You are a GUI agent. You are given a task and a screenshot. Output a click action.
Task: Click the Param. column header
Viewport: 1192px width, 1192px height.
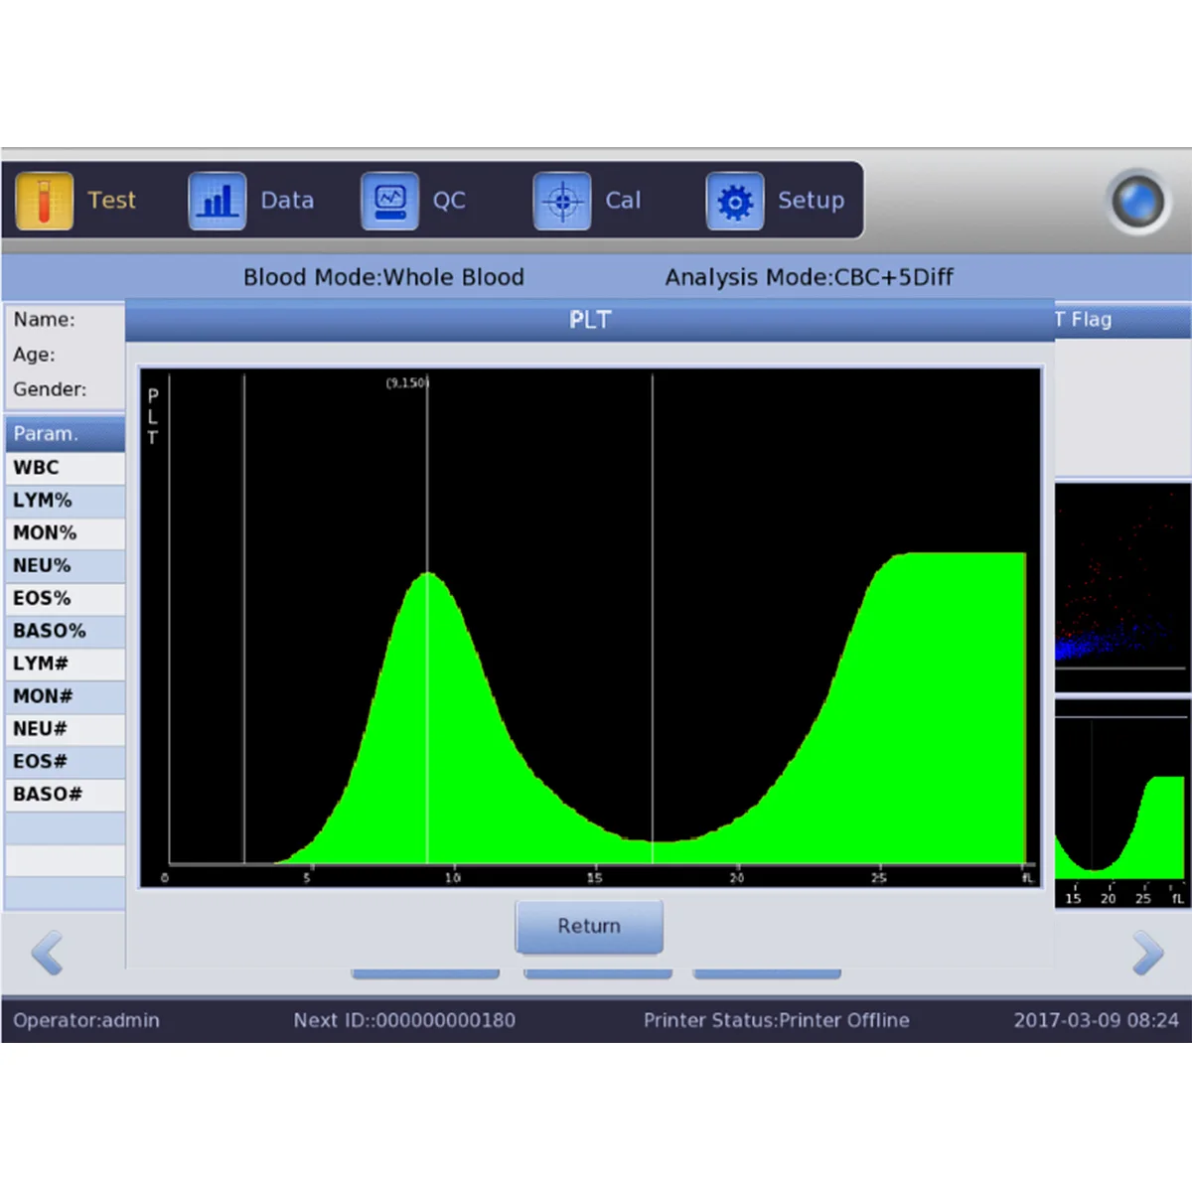pos(65,434)
